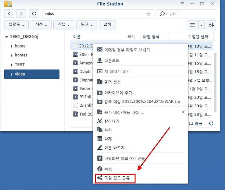This screenshot has height=190, width=225.
Task: Switch to list view mode icon
Action: 193,25
